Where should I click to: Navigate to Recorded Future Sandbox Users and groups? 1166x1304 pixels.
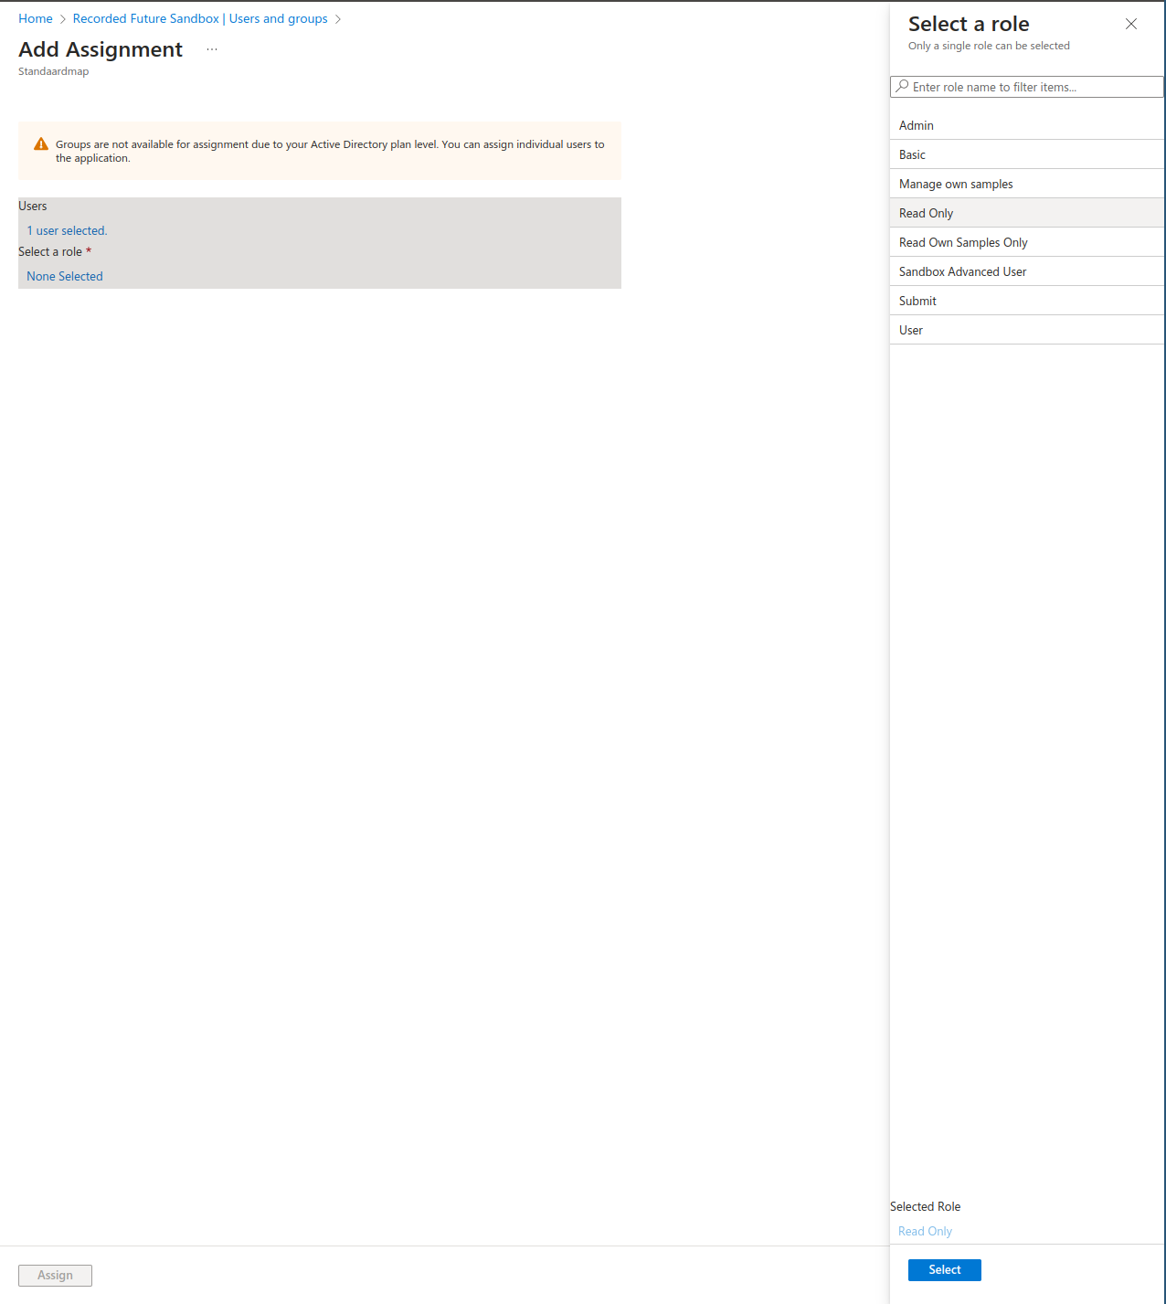click(200, 18)
